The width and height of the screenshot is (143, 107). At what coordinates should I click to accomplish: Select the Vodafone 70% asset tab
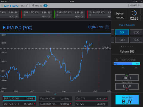55,98
